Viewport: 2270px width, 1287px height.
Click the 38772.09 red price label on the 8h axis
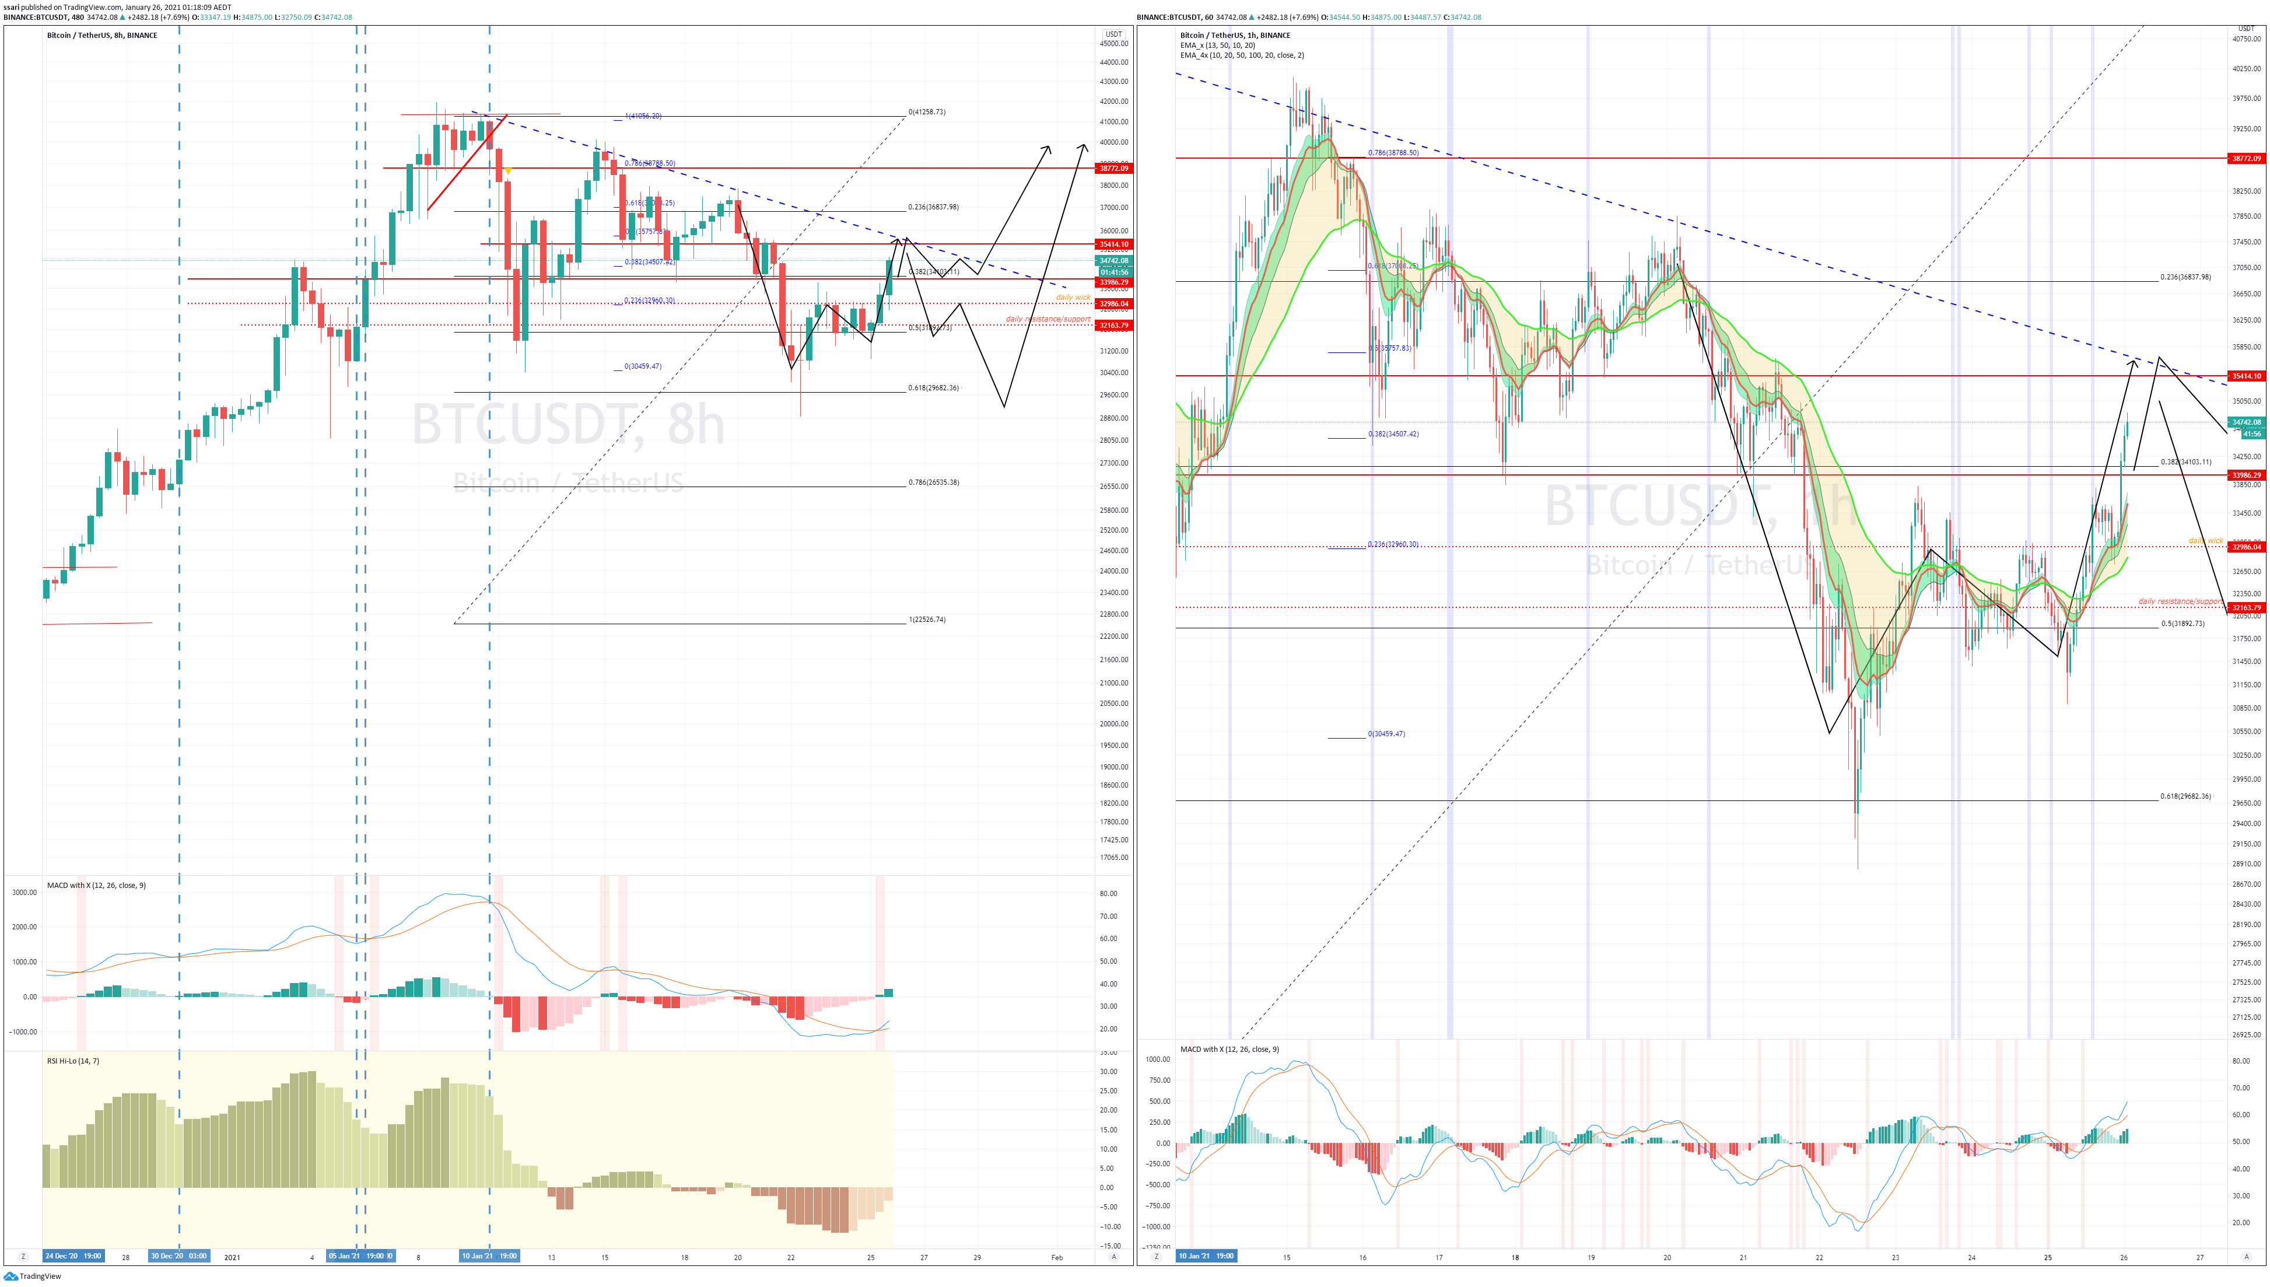pos(1113,168)
